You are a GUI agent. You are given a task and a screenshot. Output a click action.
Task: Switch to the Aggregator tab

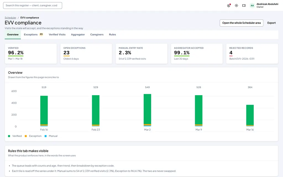click(78, 35)
